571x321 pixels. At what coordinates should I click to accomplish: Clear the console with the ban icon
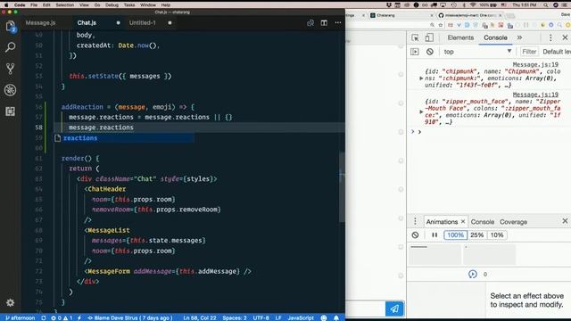(430, 52)
